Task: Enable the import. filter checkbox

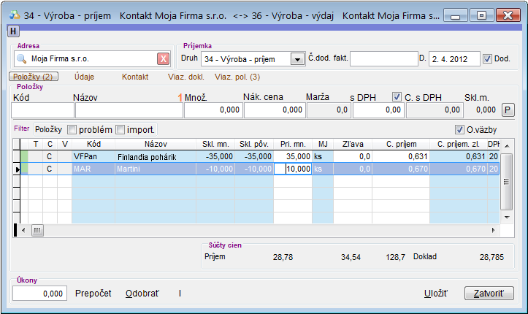Action: [120, 129]
